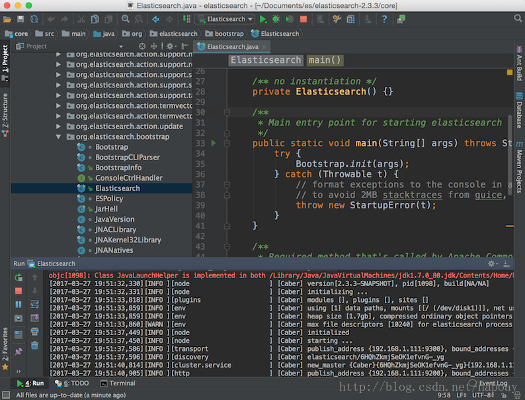Open the search everywhere magnifier icon
This screenshot has width=525, height=400.
516,19
